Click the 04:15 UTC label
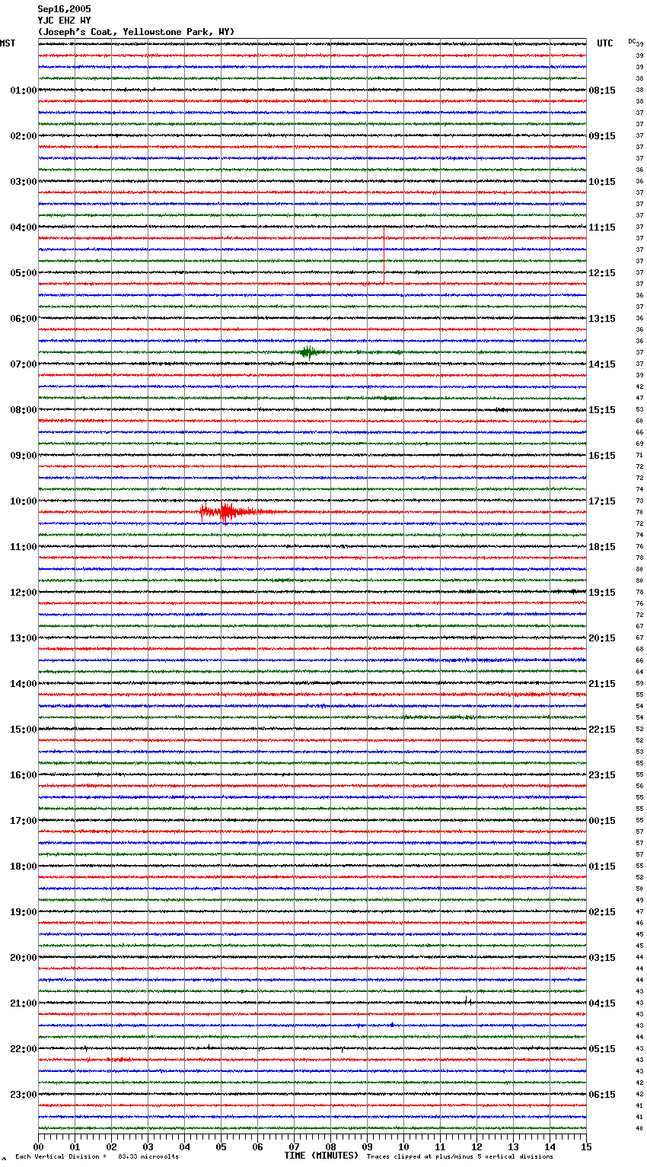647x1167 pixels. coord(602,1003)
